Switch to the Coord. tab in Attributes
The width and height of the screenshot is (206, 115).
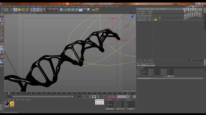[143, 65]
